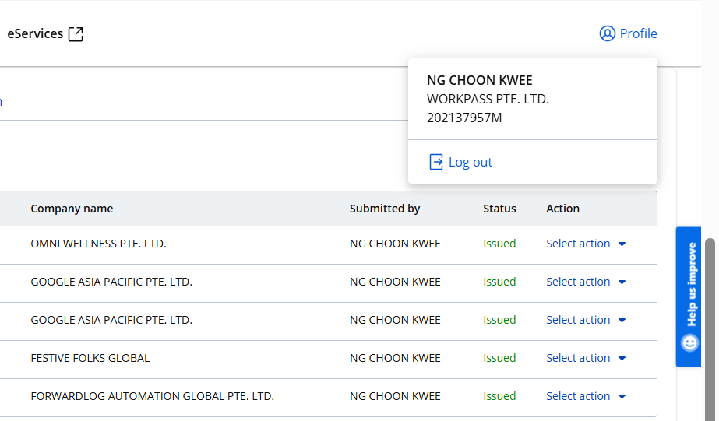This screenshot has width=719, height=421.
Task: Click the Company name column header
Action: click(72, 209)
